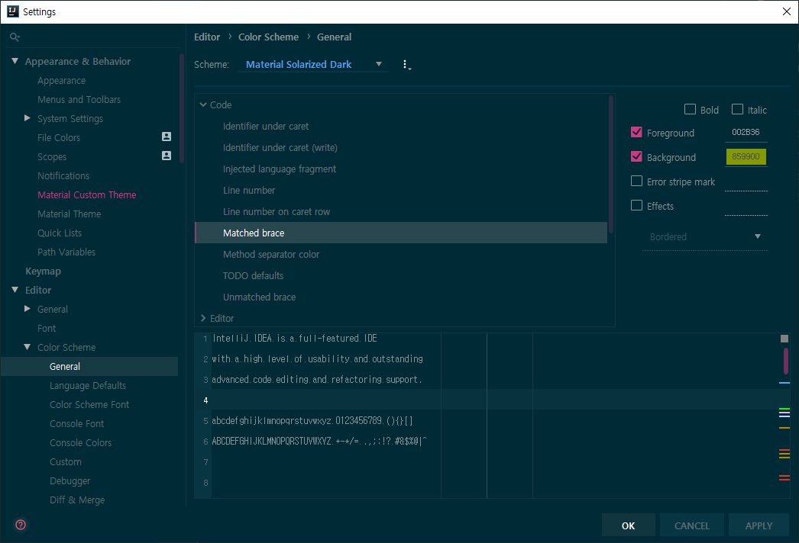Open Diff & Merge color settings

tap(77, 500)
